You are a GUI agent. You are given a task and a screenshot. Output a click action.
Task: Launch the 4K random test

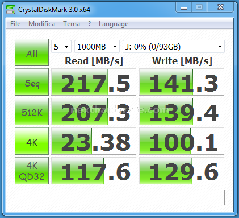[32, 141]
